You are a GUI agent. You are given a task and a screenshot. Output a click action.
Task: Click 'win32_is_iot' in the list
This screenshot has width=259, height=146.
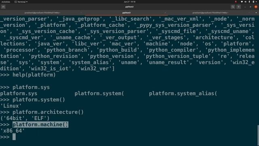[50, 69]
